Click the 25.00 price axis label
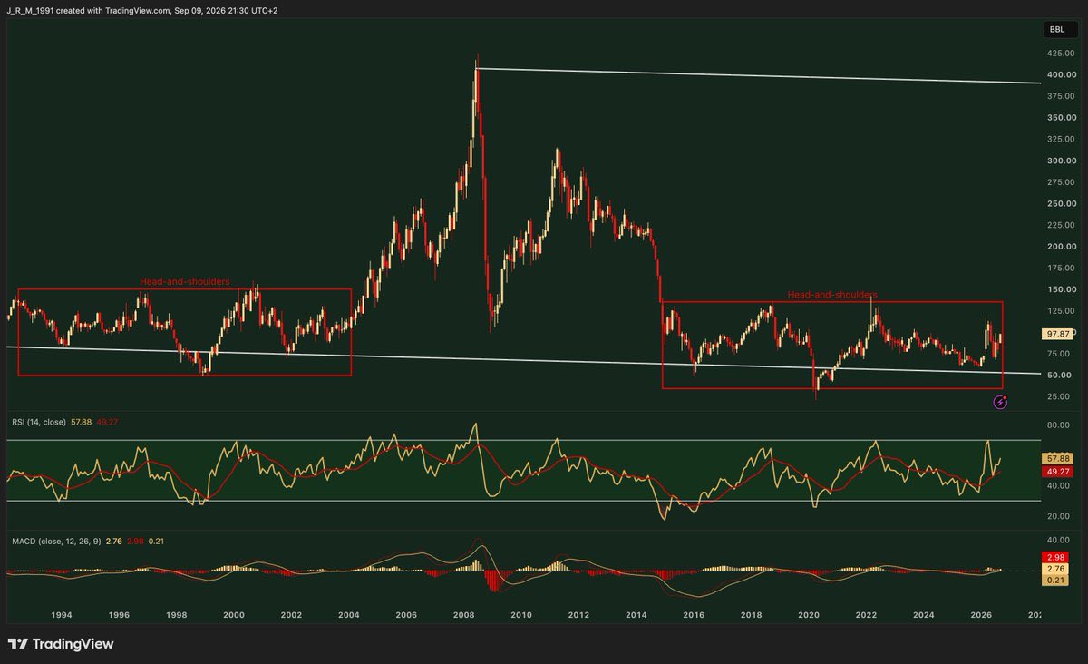1088x664 pixels. click(x=1060, y=396)
